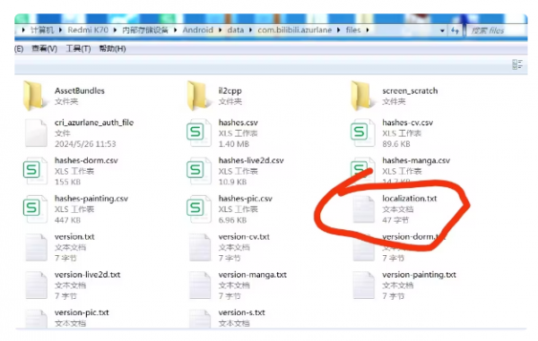The height and width of the screenshot is (341, 538).
Task: Select the version-manga.txt file name
Action: pyautogui.click(x=253, y=275)
